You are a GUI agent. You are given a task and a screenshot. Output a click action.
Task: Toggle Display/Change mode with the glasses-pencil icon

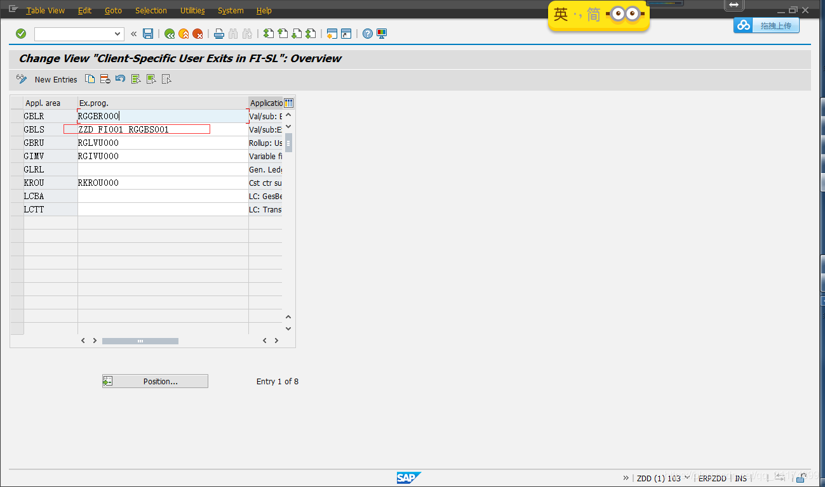coord(22,79)
